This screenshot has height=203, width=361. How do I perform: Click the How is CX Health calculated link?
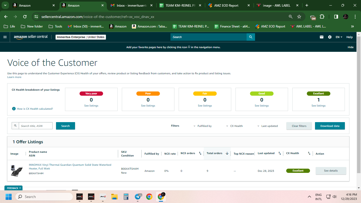(x=35, y=109)
